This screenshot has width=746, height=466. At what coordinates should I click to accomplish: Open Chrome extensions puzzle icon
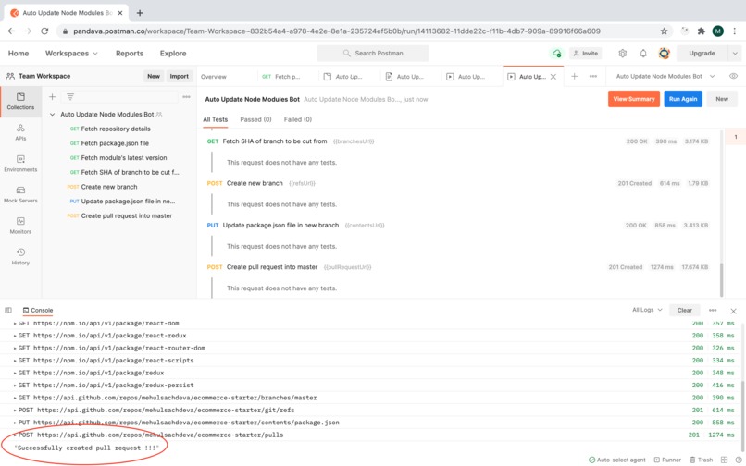(701, 31)
